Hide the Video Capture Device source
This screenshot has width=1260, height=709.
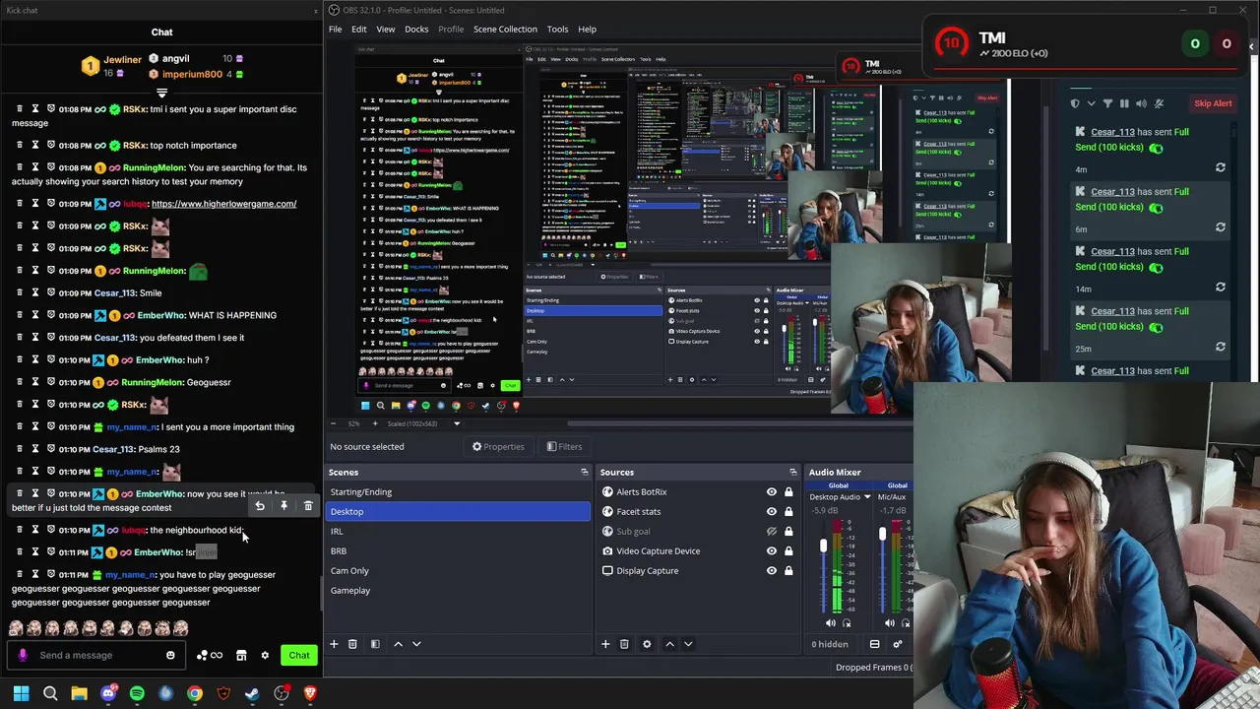(x=772, y=551)
